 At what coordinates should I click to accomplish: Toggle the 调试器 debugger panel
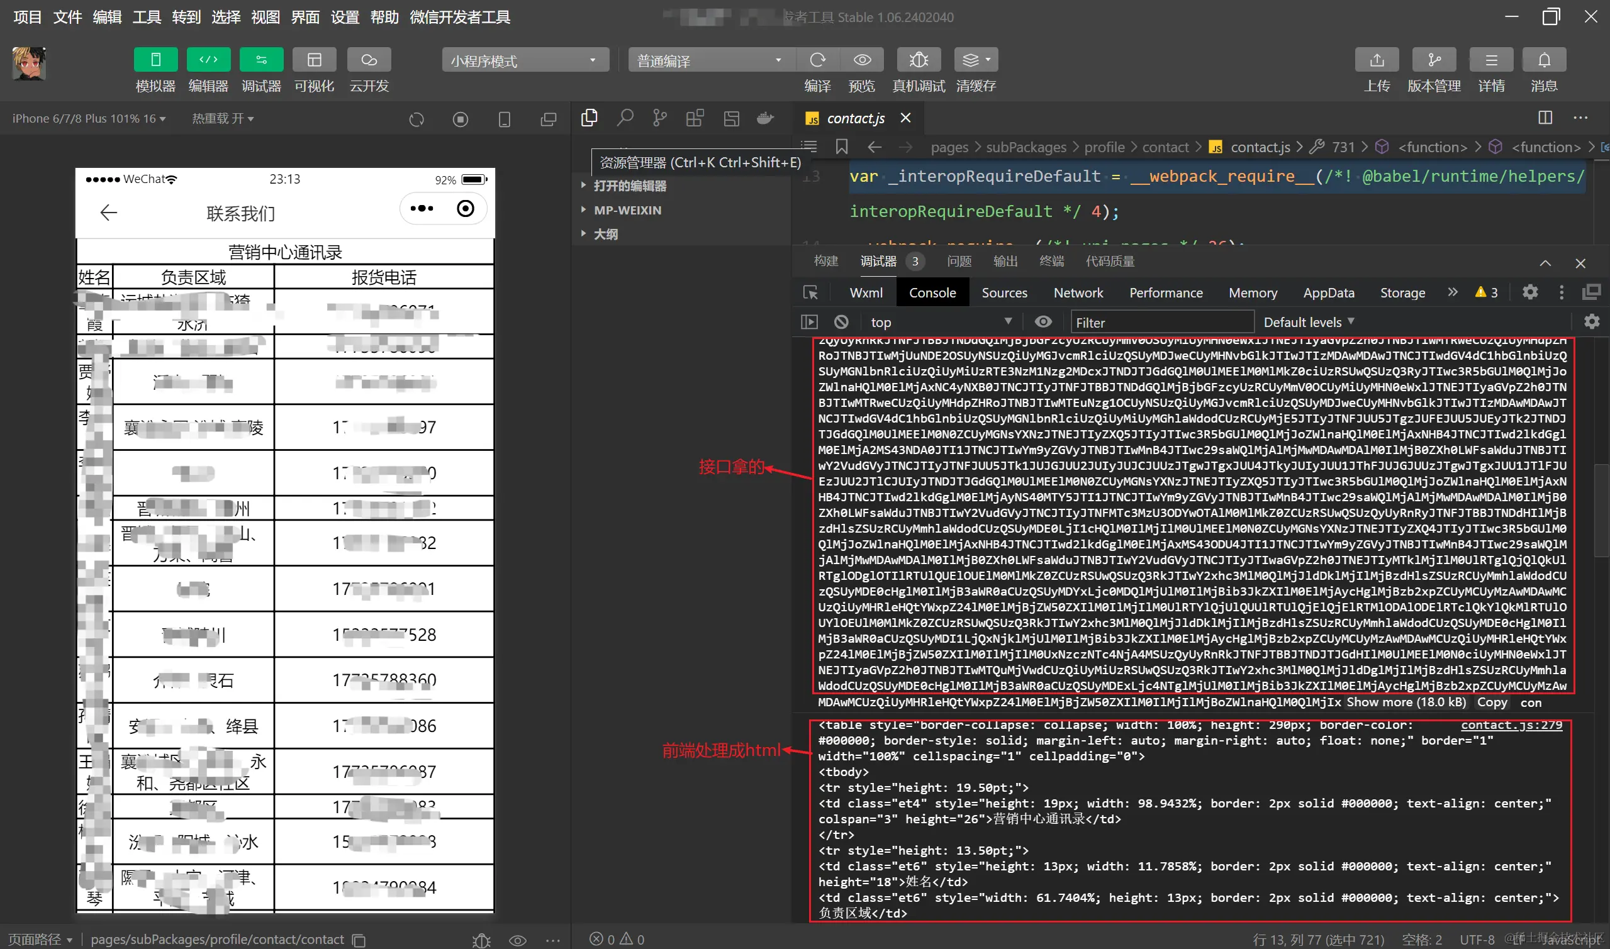[x=261, y=60]
